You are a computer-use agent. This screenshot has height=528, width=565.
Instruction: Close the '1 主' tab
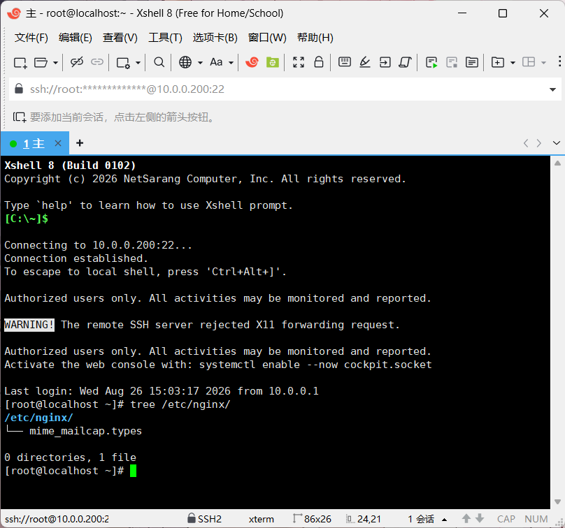58,143
